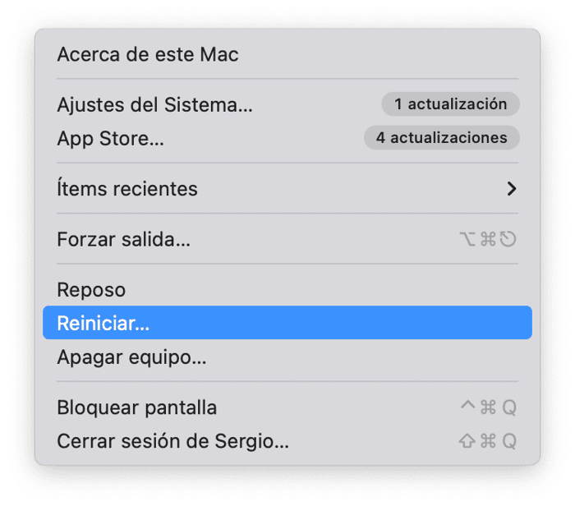
Task: Choose Forzar salida from the menu
Action: [x=123, y=240]
